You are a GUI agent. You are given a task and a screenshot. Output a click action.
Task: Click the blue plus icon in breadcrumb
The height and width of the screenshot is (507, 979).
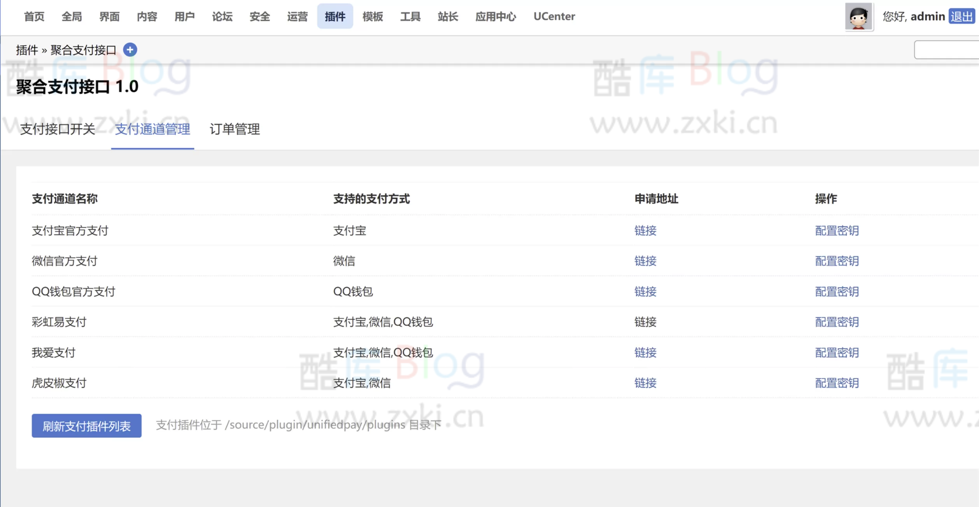[x=130, y=50]
